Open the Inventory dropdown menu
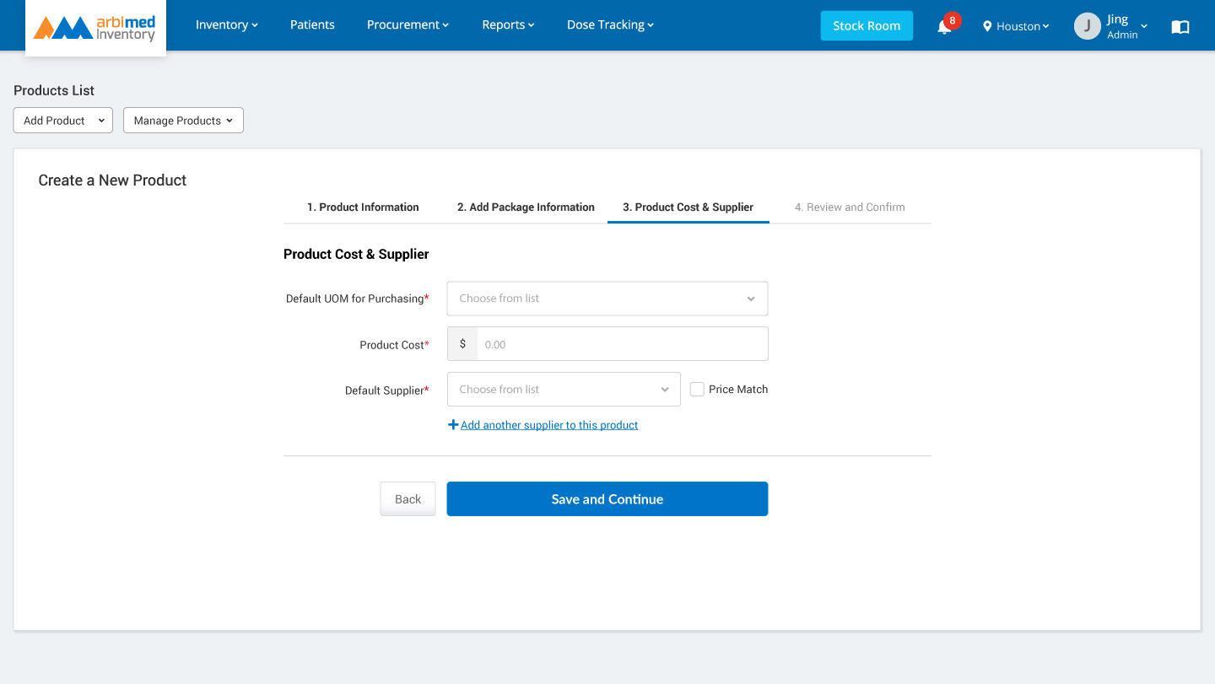Image resolution: width=1215 pixels, height=684 pixels. 227,25
